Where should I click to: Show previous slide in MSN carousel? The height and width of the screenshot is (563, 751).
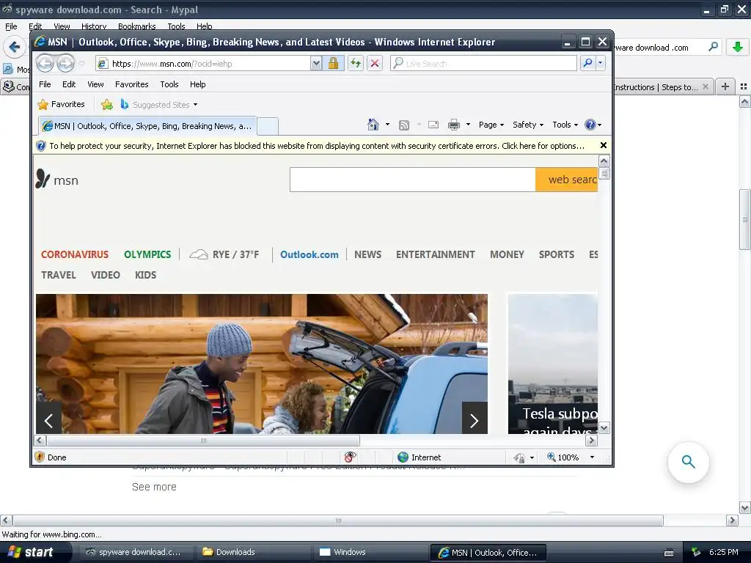(49, 420)
